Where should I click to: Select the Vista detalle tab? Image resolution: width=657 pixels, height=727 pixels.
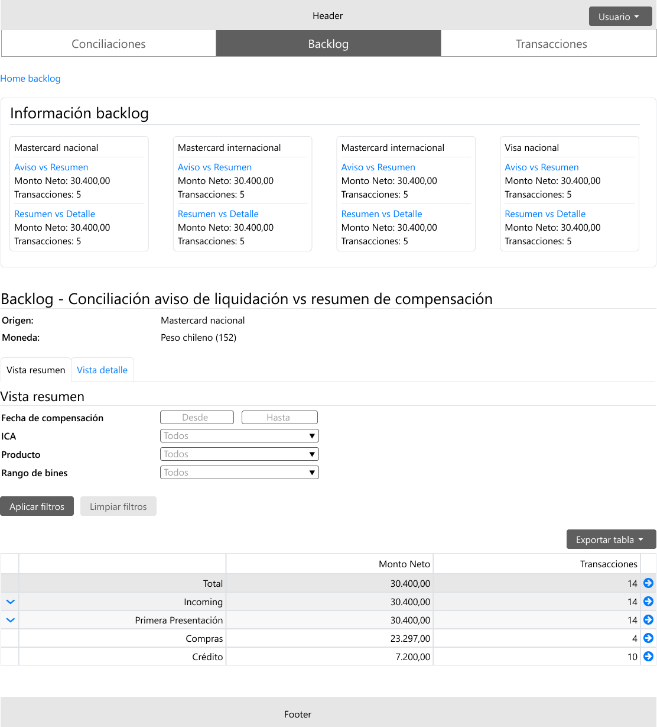coord(102,370)
